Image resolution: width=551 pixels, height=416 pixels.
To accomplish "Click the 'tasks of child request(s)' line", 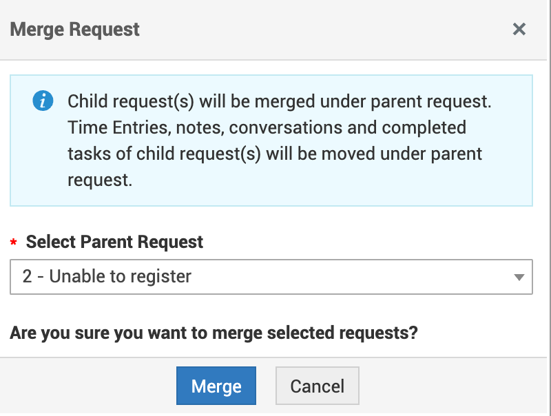I will coord(275,154).
